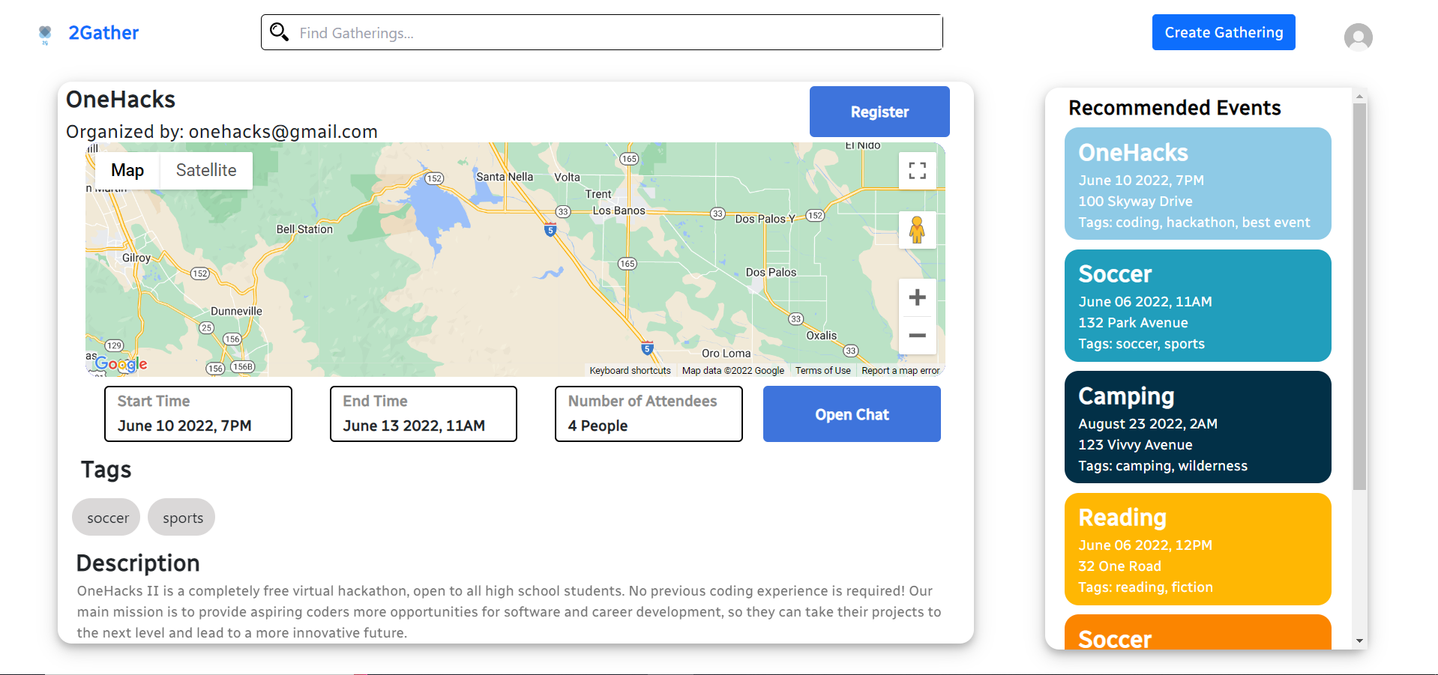Select the sports tag chip

click(x=181, y=518)
